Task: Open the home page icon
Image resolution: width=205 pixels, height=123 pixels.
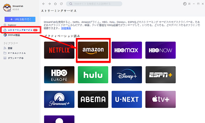Action: click(x=55, y=4)
